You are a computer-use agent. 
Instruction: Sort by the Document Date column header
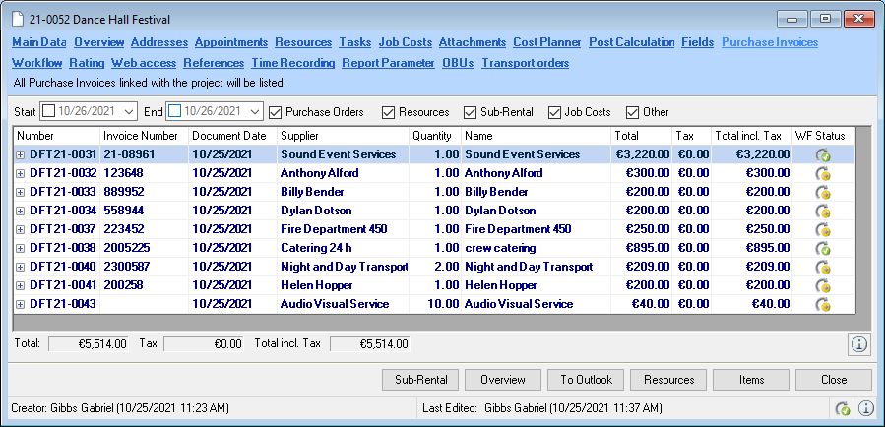coord(228,135)
